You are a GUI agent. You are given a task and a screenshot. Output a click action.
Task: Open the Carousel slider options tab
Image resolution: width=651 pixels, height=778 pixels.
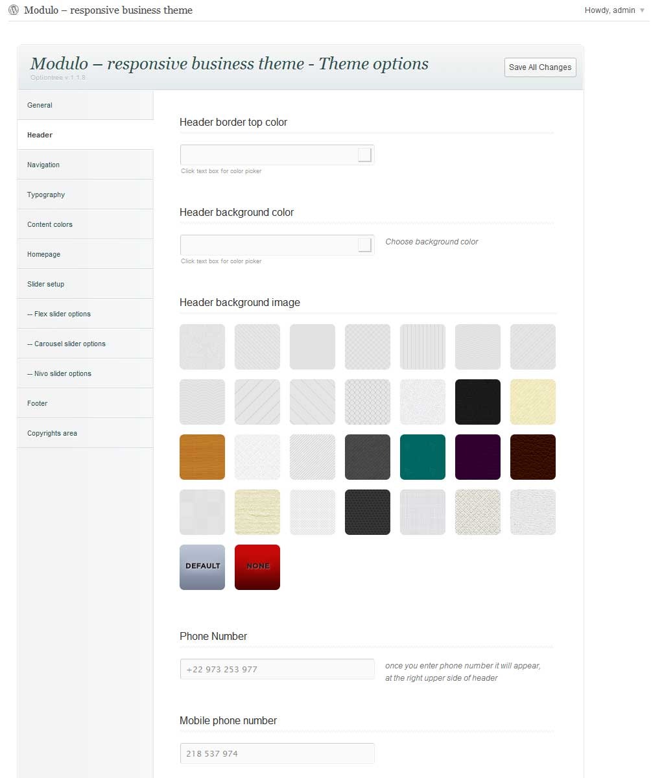click(x=86, y=344)
